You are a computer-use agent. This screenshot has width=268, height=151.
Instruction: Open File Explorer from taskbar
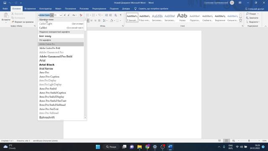[x=139, y=147]
